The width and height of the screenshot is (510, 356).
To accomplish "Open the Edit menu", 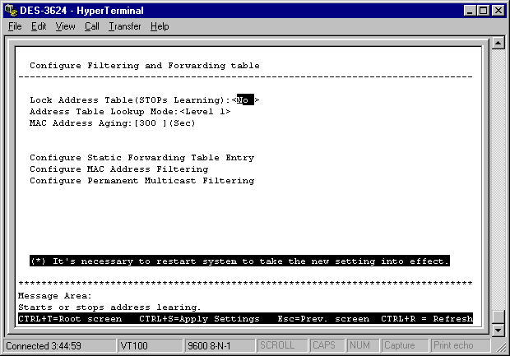I will click(39, 26).
